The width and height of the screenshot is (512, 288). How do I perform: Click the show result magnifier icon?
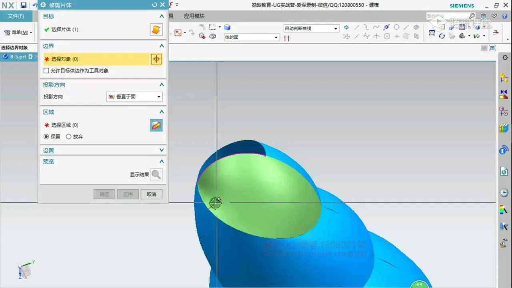tap(156, 174)
